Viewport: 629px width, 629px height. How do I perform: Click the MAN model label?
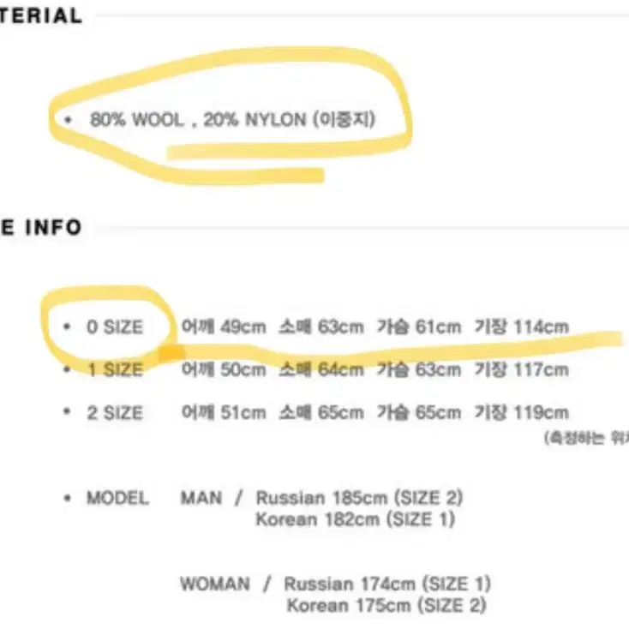(x=201, y=498)
